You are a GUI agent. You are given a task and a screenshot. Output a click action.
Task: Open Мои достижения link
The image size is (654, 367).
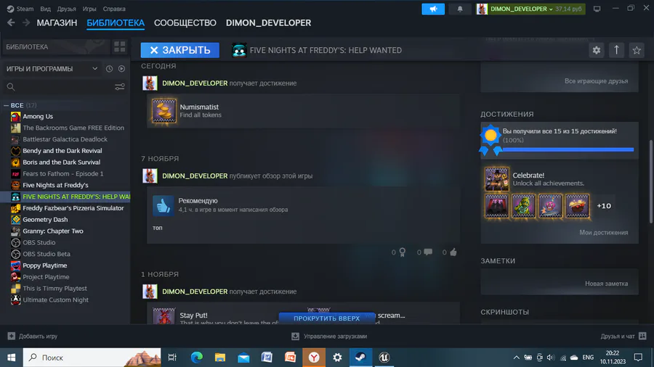tap(603, 233)
